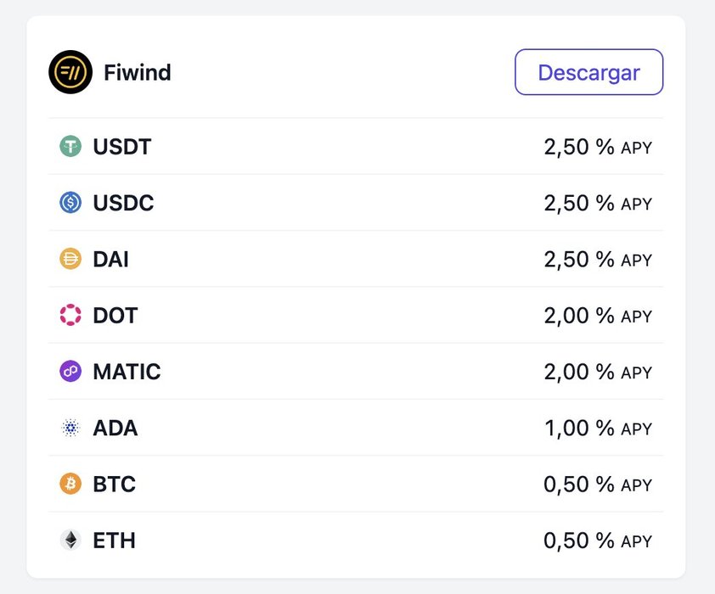Click the Fiwind name text
This screenshot has height=594, width=715.
point(138,72)
